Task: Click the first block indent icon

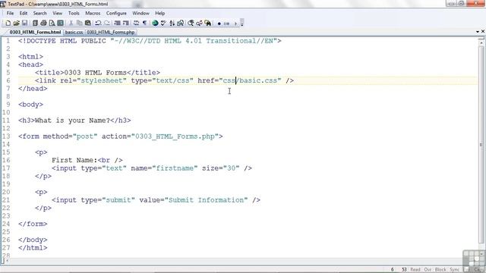Action: [117, 24]
